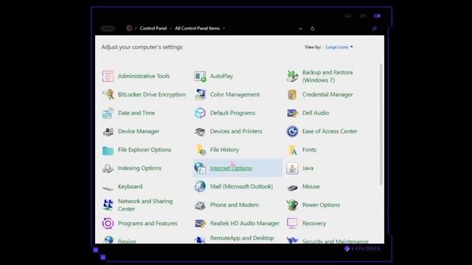
Task: Open the Date and Time icon
Action: coord(108,113)
